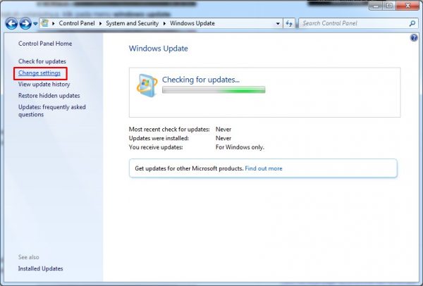
Task: Click the checking for updates progress bar
Action: tap(214, 89)
